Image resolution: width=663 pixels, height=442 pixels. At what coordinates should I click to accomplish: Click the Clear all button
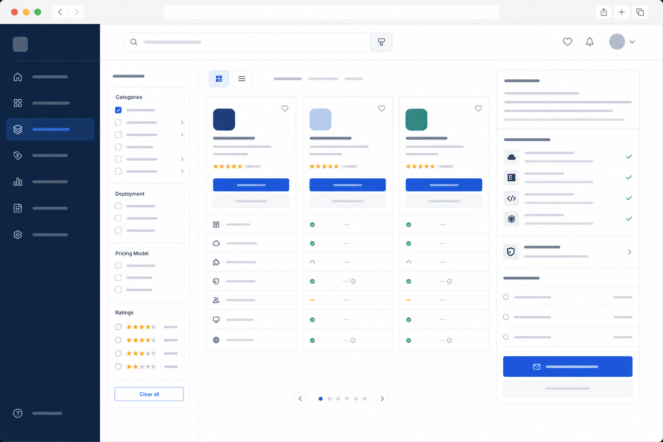click(149, 394)
